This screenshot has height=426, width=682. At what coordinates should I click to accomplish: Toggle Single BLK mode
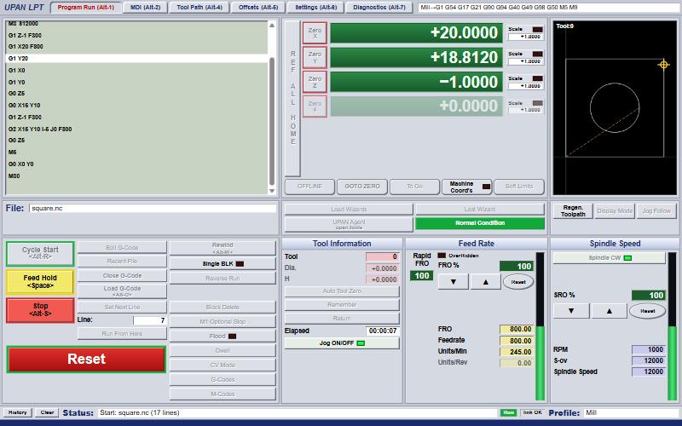click(x=223, y=264)
